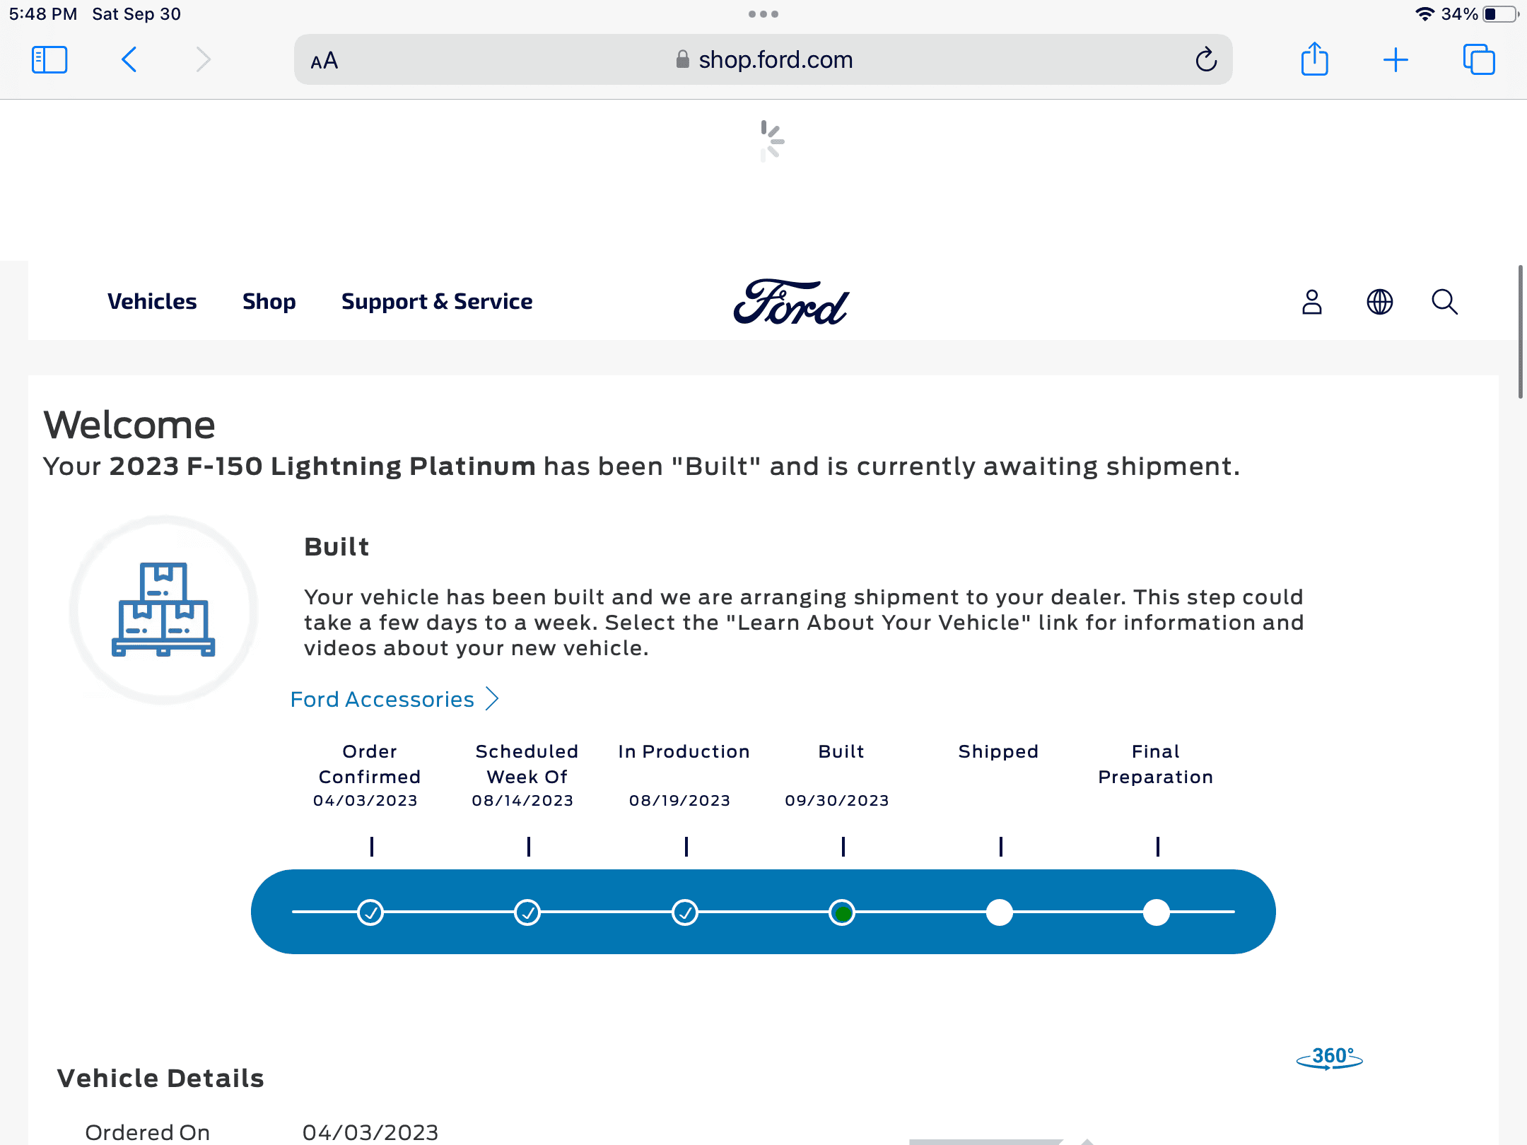1527x1145 pixels.
Task: Open Safari sidebar panel
Action: 49,60
